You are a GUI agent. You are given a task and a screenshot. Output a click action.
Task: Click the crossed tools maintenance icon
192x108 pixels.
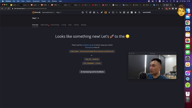coord(128,12)
